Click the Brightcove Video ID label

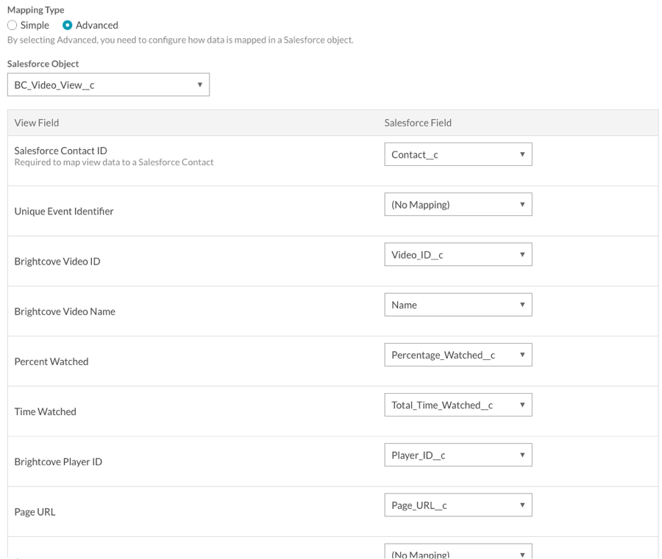(x=57, y=262)
